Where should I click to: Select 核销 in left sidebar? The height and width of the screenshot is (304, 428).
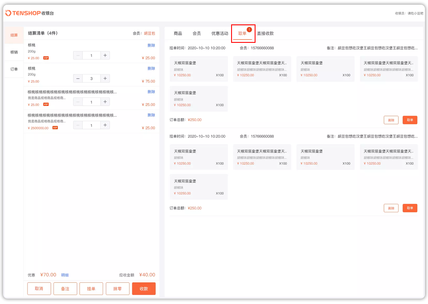(x=14, y=52)
